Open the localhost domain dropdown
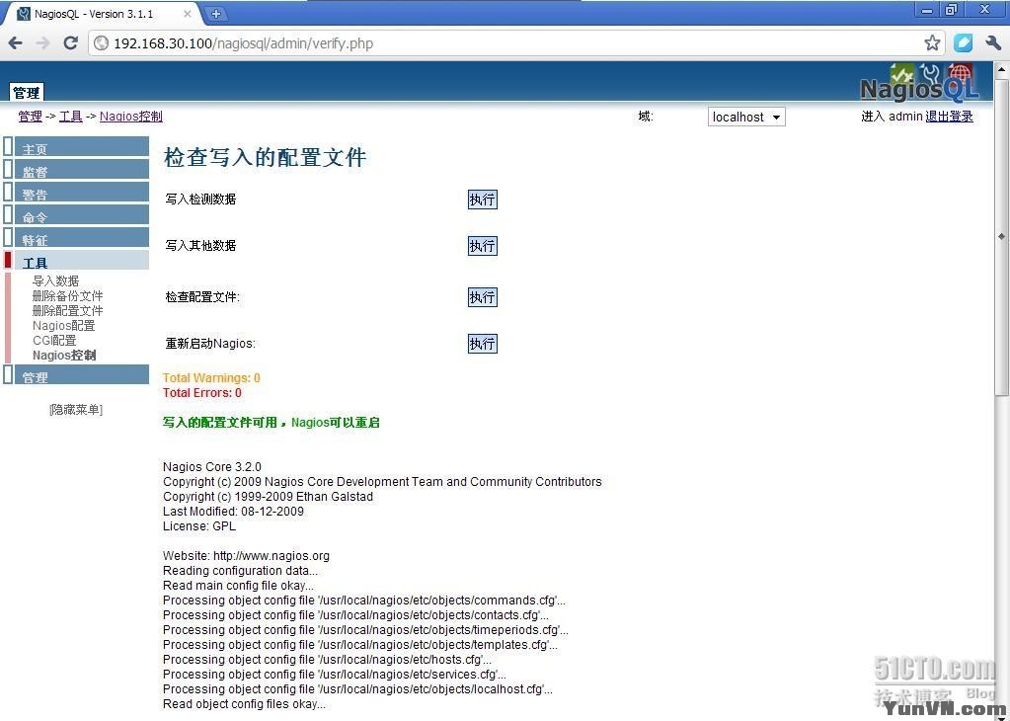The height and width of the screenshot is (721, 1010). [746, 117]
